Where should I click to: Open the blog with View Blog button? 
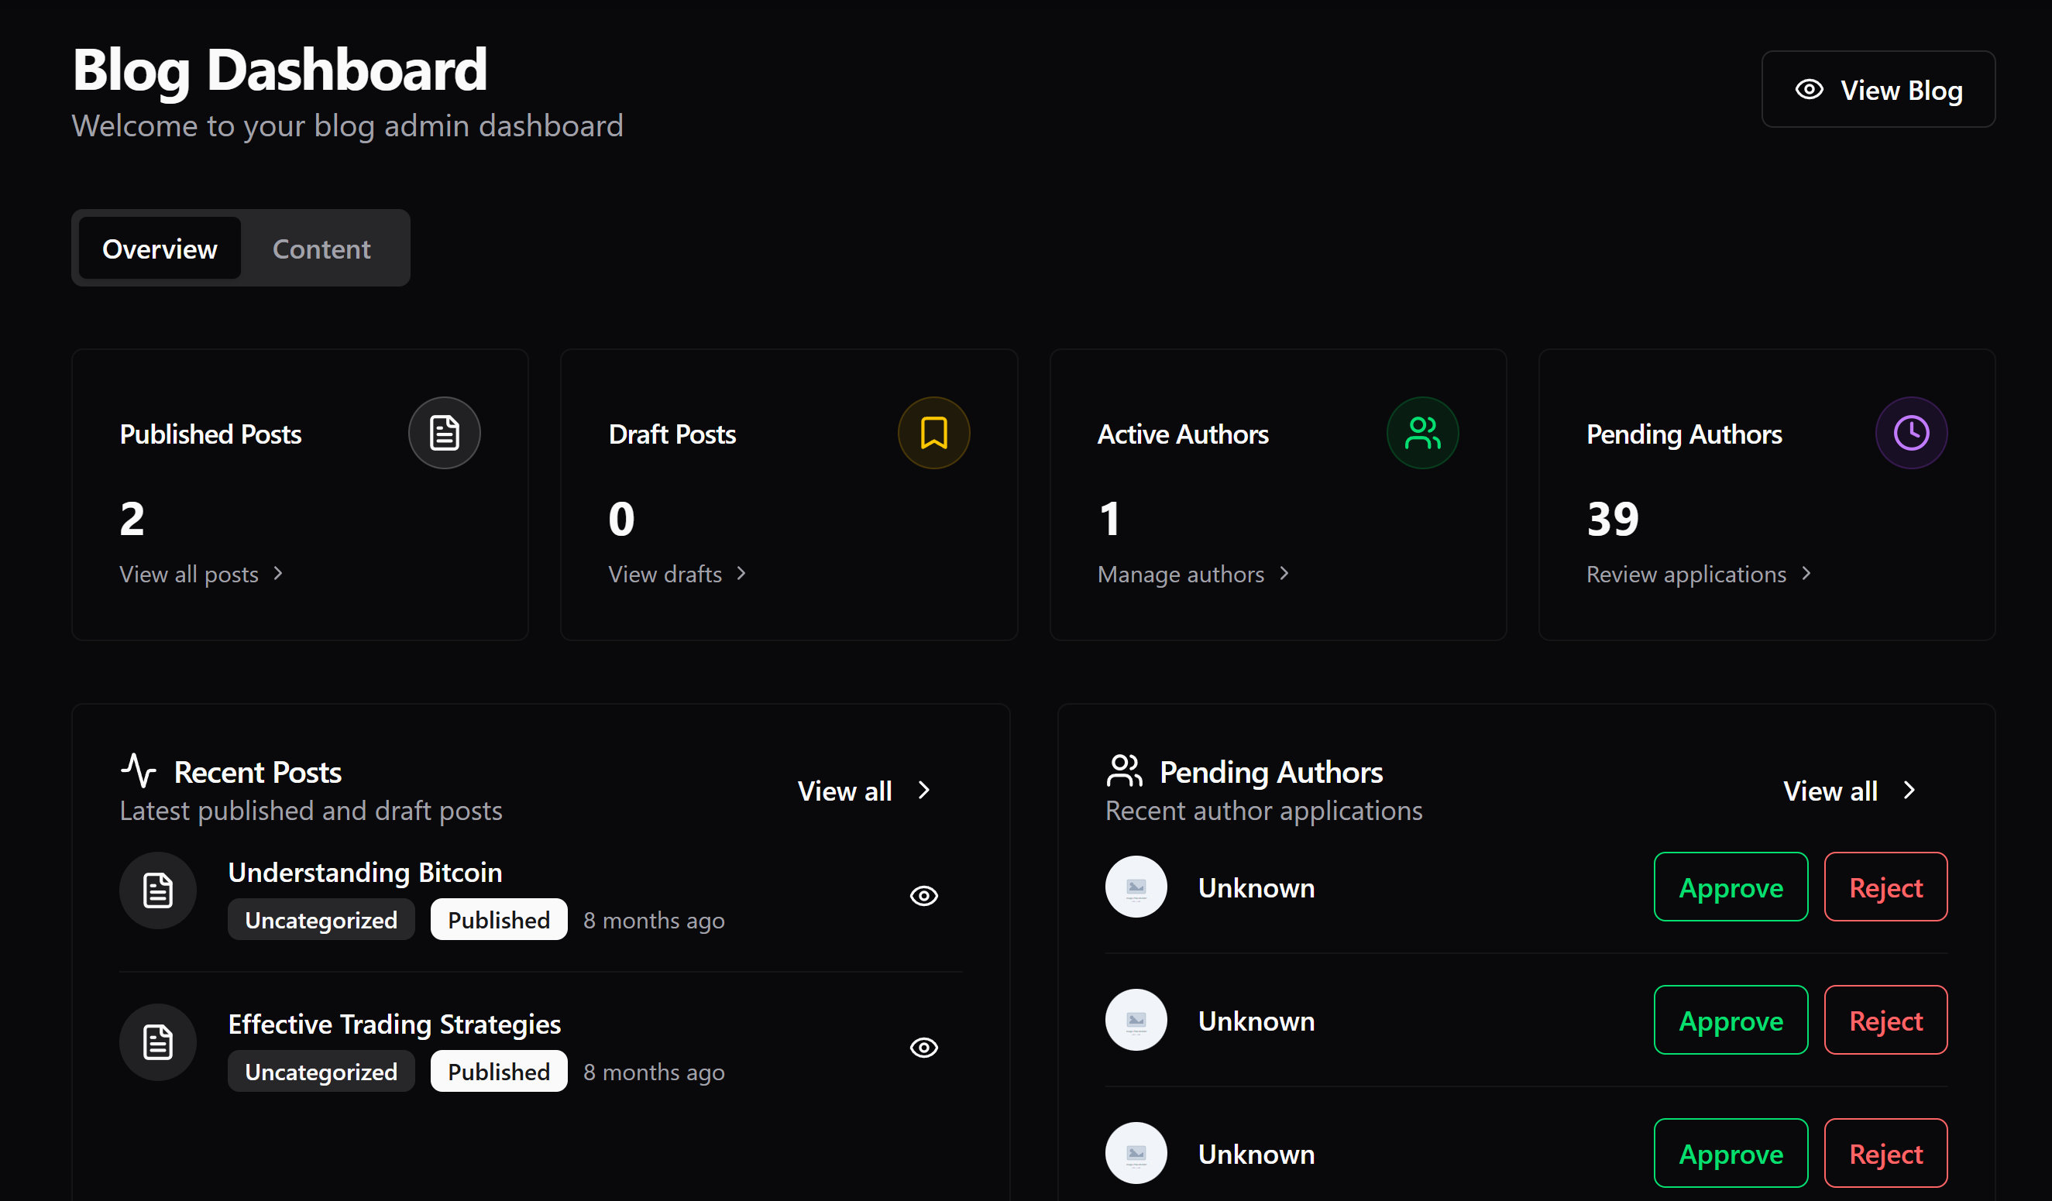point(1878,90)
